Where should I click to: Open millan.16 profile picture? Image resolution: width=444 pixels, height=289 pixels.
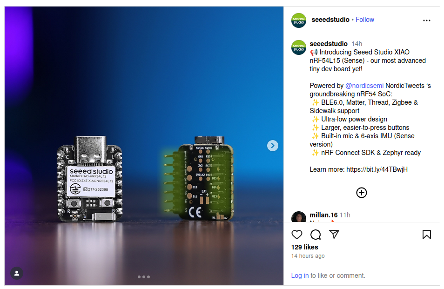(x=299, y=217)
